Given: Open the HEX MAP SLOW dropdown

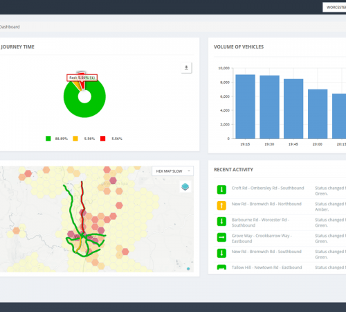Looking at the screenshot, I should (172, 171).
